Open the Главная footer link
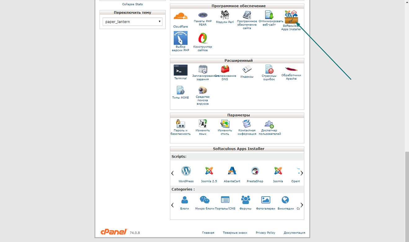 point(208,233)
